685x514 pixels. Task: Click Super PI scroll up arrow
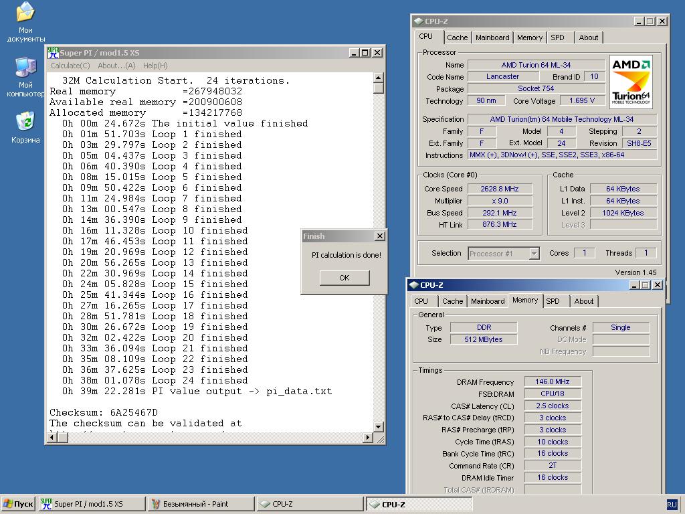pyautogui.click(x=379, y=78)
